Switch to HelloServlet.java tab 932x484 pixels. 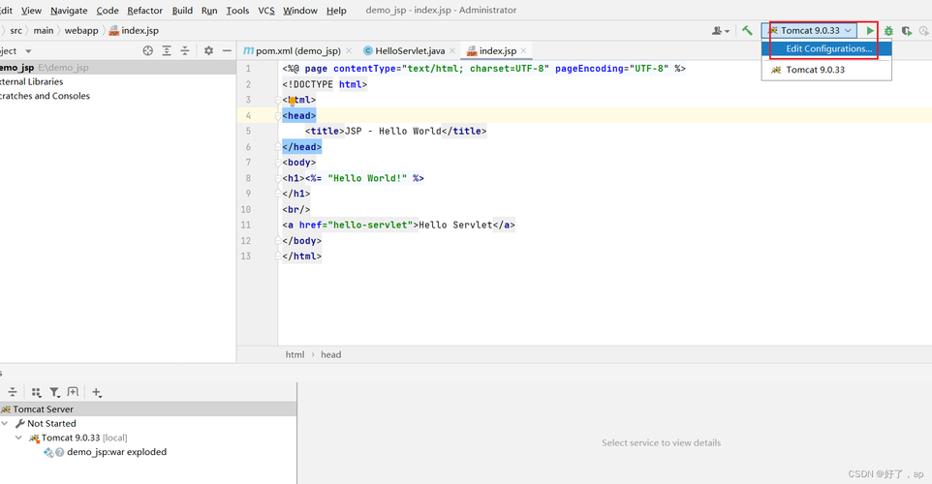click(410, 51)
